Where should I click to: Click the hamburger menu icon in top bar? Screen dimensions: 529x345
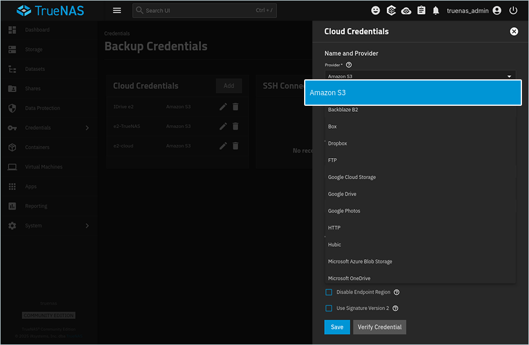(x=117, y=11)
